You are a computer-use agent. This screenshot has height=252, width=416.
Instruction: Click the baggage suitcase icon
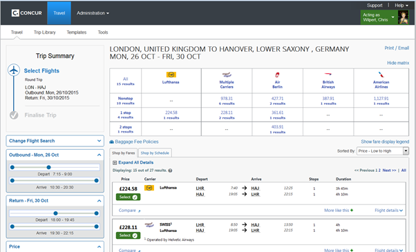pos(112,142)
